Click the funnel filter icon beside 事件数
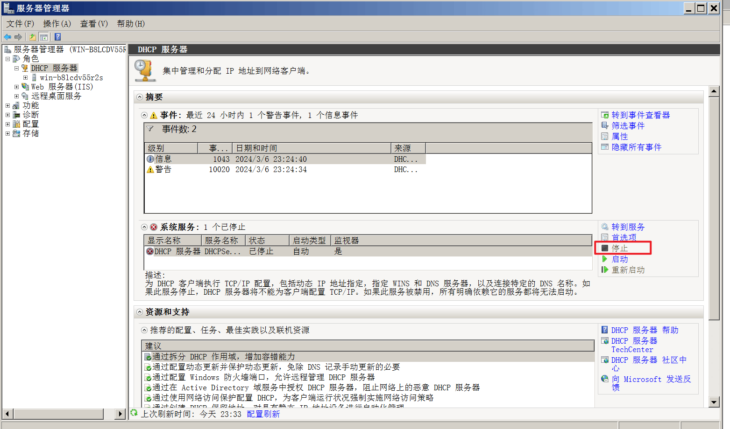The height and width of the screenshot is (429, 730). coord(150,129)
